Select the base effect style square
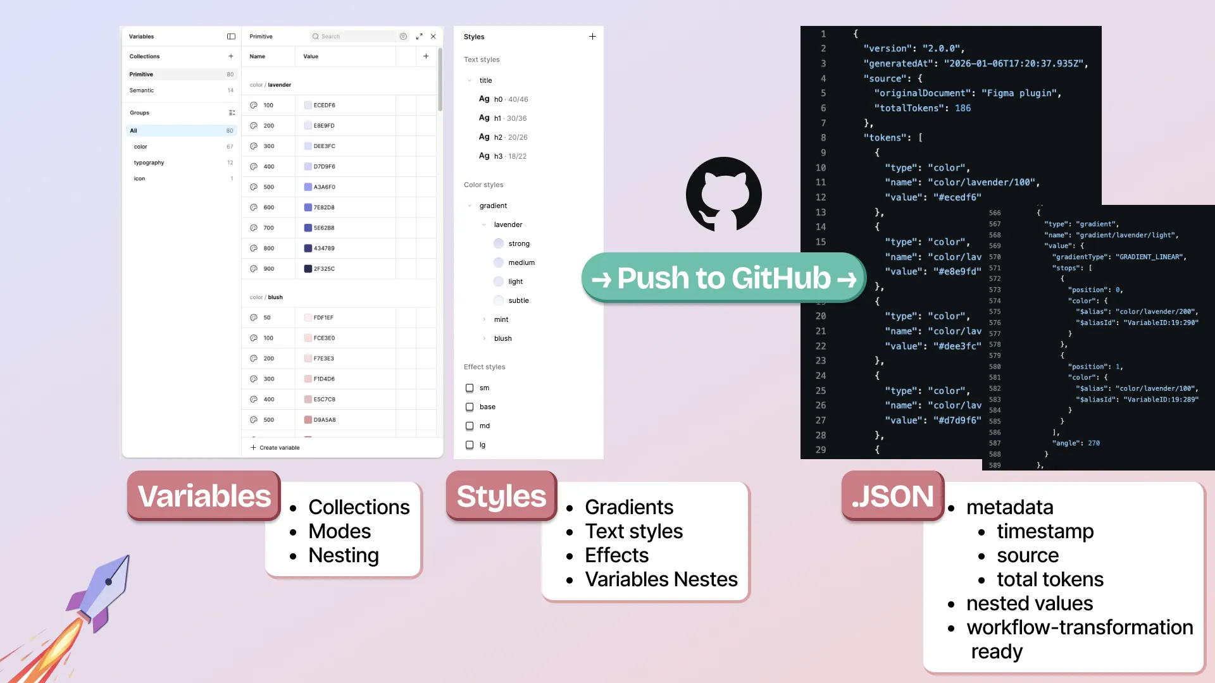 (470, 407)
